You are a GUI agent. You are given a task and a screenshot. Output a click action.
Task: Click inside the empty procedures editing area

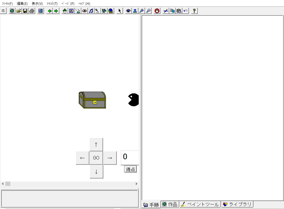tap(212, 108)
